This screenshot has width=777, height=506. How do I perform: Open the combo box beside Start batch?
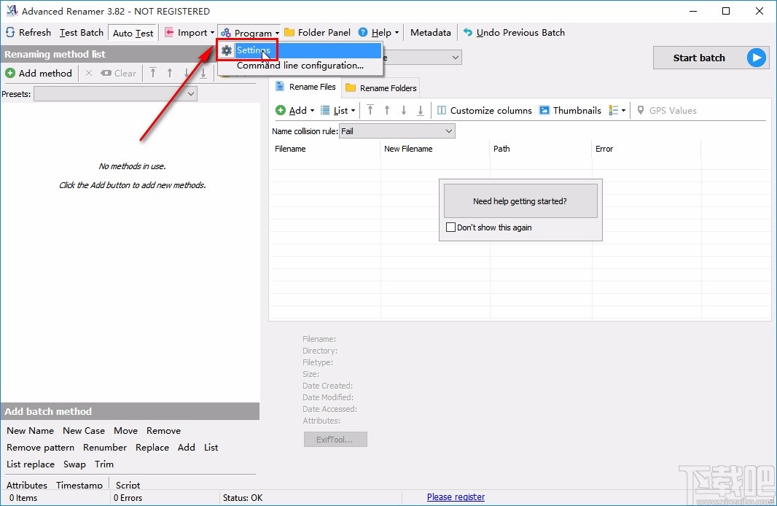coord(422,58)
